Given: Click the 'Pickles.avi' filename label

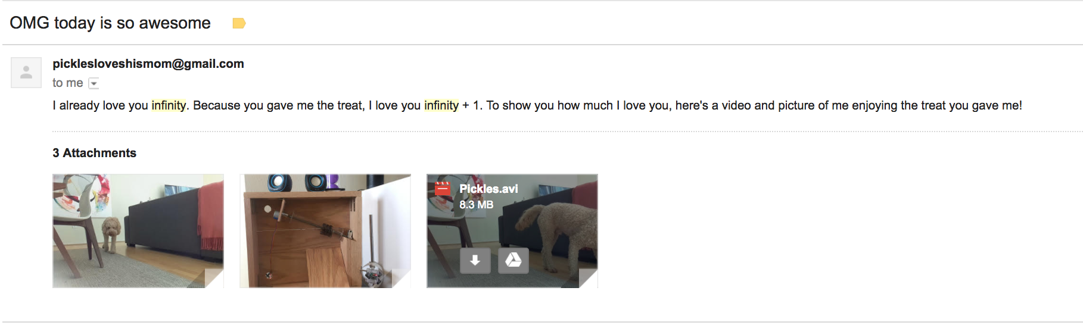Looking at the screenshot, I should [488, 189].
